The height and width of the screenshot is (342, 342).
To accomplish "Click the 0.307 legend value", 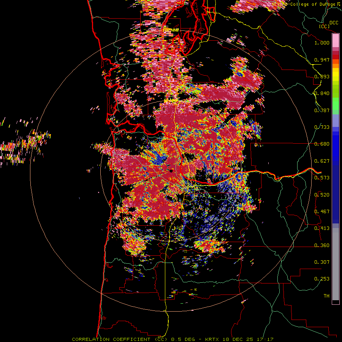I will coord(322,262).
